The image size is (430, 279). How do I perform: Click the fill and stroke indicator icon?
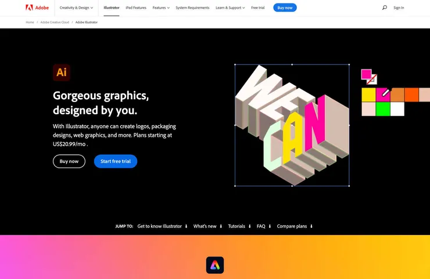coord(369,77)
